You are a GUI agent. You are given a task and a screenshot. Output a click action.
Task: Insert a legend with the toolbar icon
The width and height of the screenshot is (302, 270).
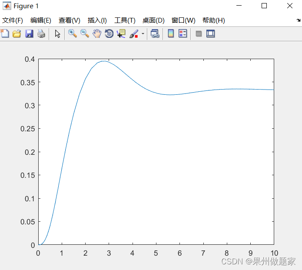[183, 33]
